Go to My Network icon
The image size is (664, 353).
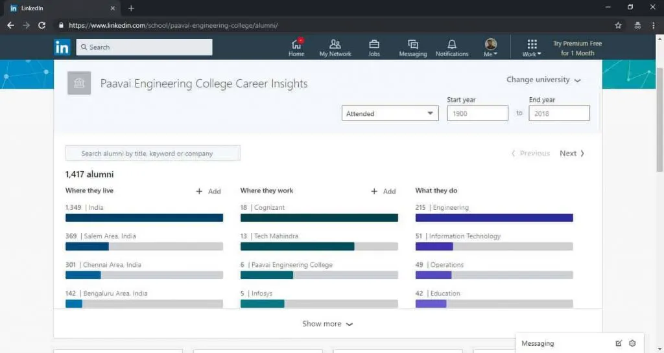(335, 44)
